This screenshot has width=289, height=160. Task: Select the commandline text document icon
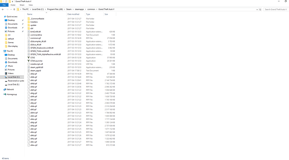28,35
